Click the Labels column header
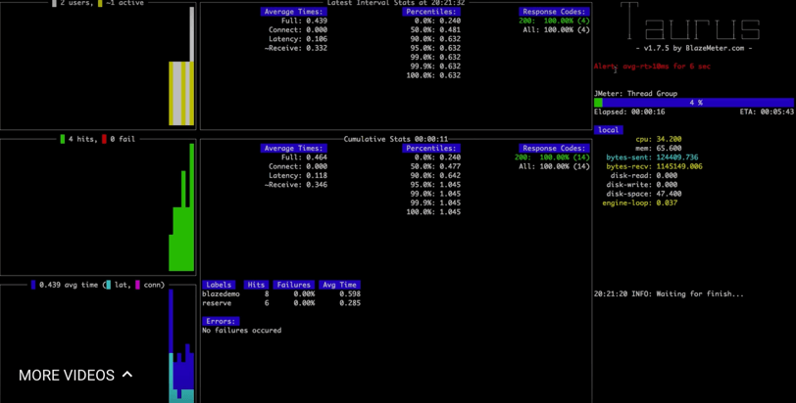This screenshot has width=796, height=403. (219, 285)
